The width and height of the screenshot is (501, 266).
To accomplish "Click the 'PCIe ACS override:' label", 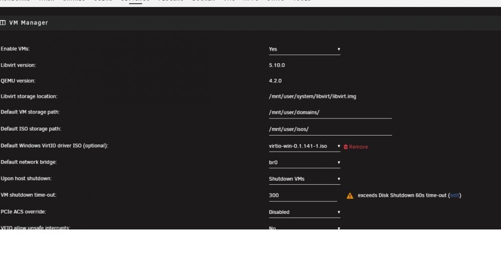I will point(24,212).
